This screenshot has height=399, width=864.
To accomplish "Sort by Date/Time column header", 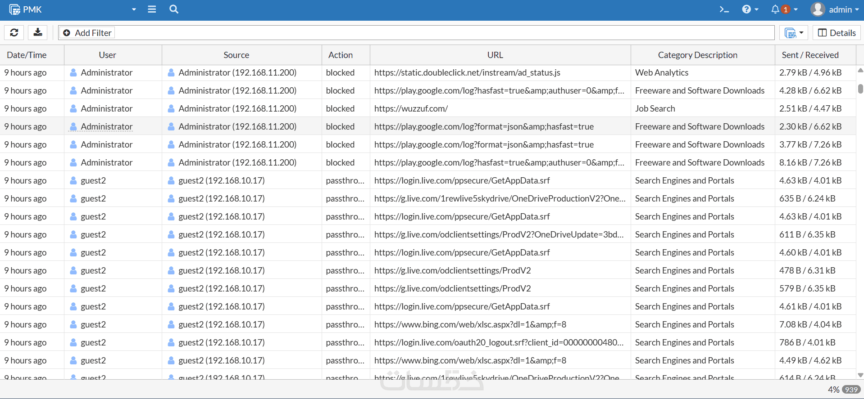I will (27, 55).
